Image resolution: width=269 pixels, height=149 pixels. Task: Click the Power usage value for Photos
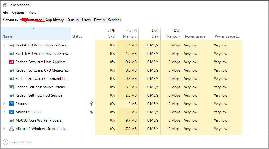coord(191,104)
